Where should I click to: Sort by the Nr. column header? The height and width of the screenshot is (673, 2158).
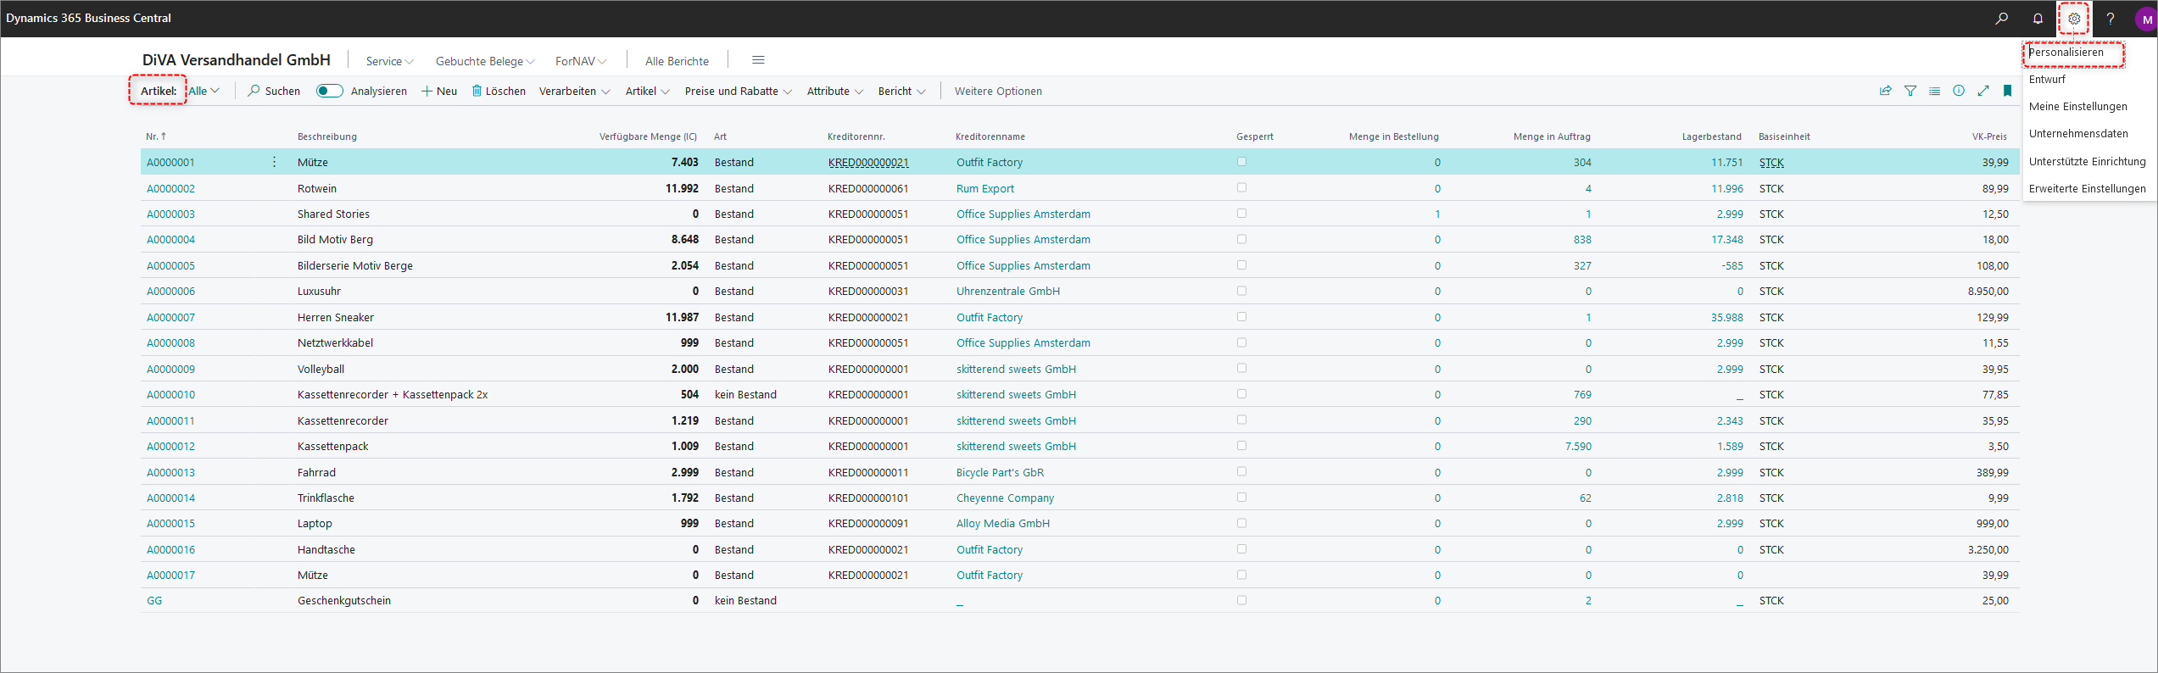click(x=156, y=136)
